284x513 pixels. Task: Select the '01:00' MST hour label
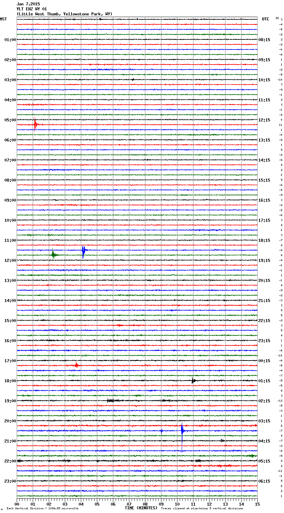point(10,40)
